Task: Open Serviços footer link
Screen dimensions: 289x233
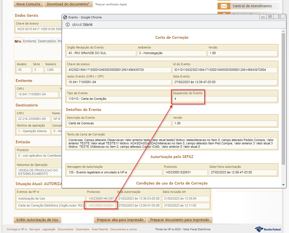Action: click(34, 229)
